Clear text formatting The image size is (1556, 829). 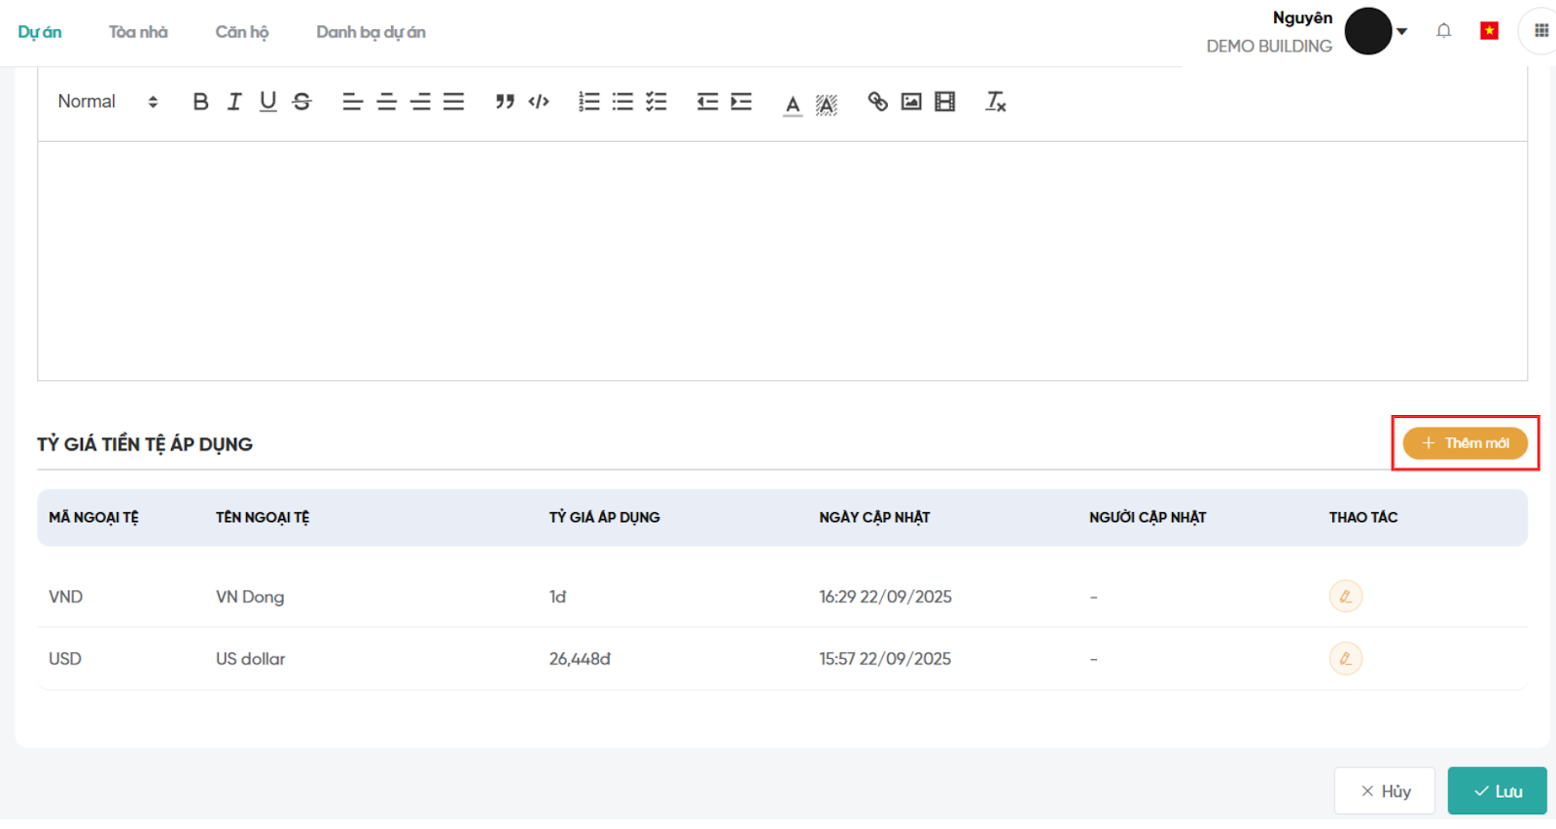point(995,102)
